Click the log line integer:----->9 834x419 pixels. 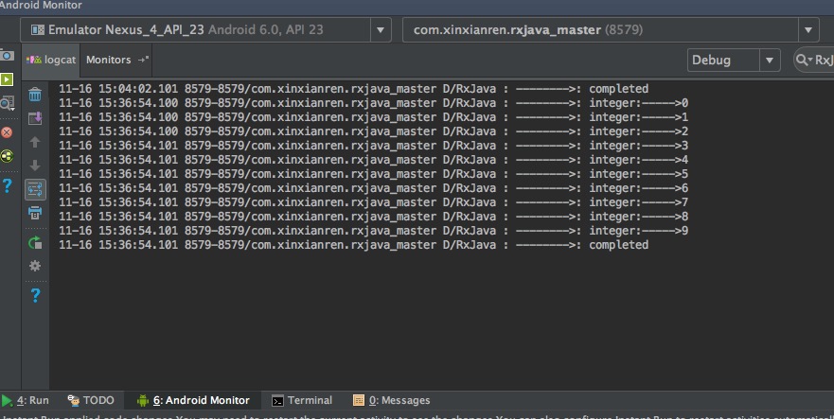(373, 231)
